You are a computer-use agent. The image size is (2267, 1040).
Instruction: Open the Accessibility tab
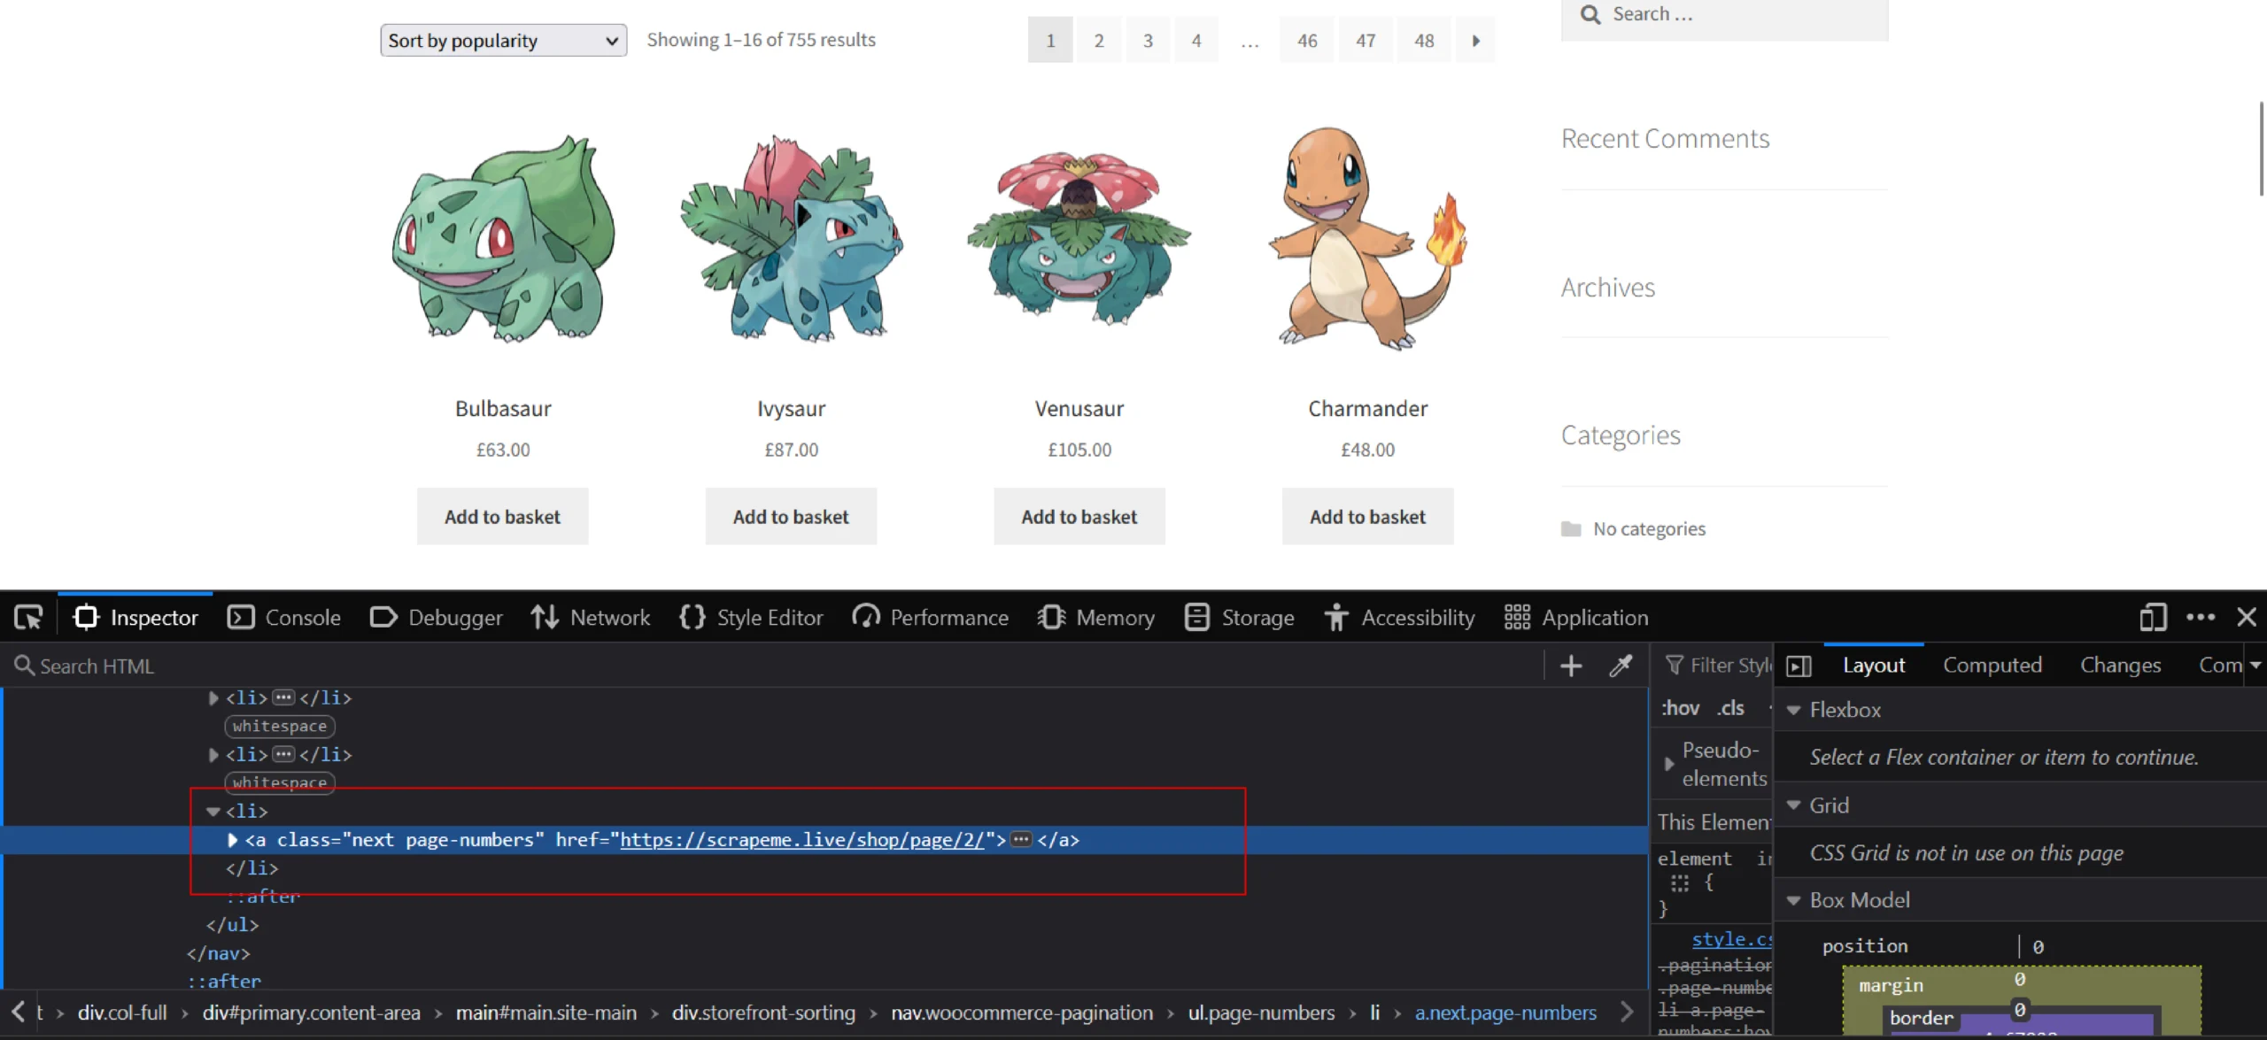click(1400, 617)
